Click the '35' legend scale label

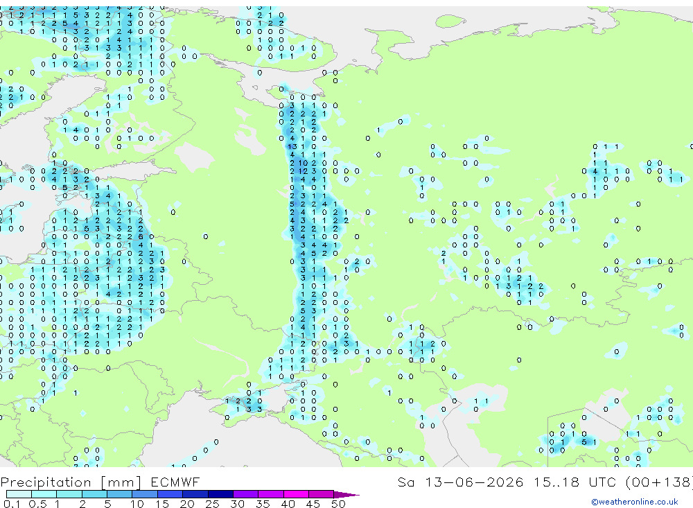[x=263, y=504]
